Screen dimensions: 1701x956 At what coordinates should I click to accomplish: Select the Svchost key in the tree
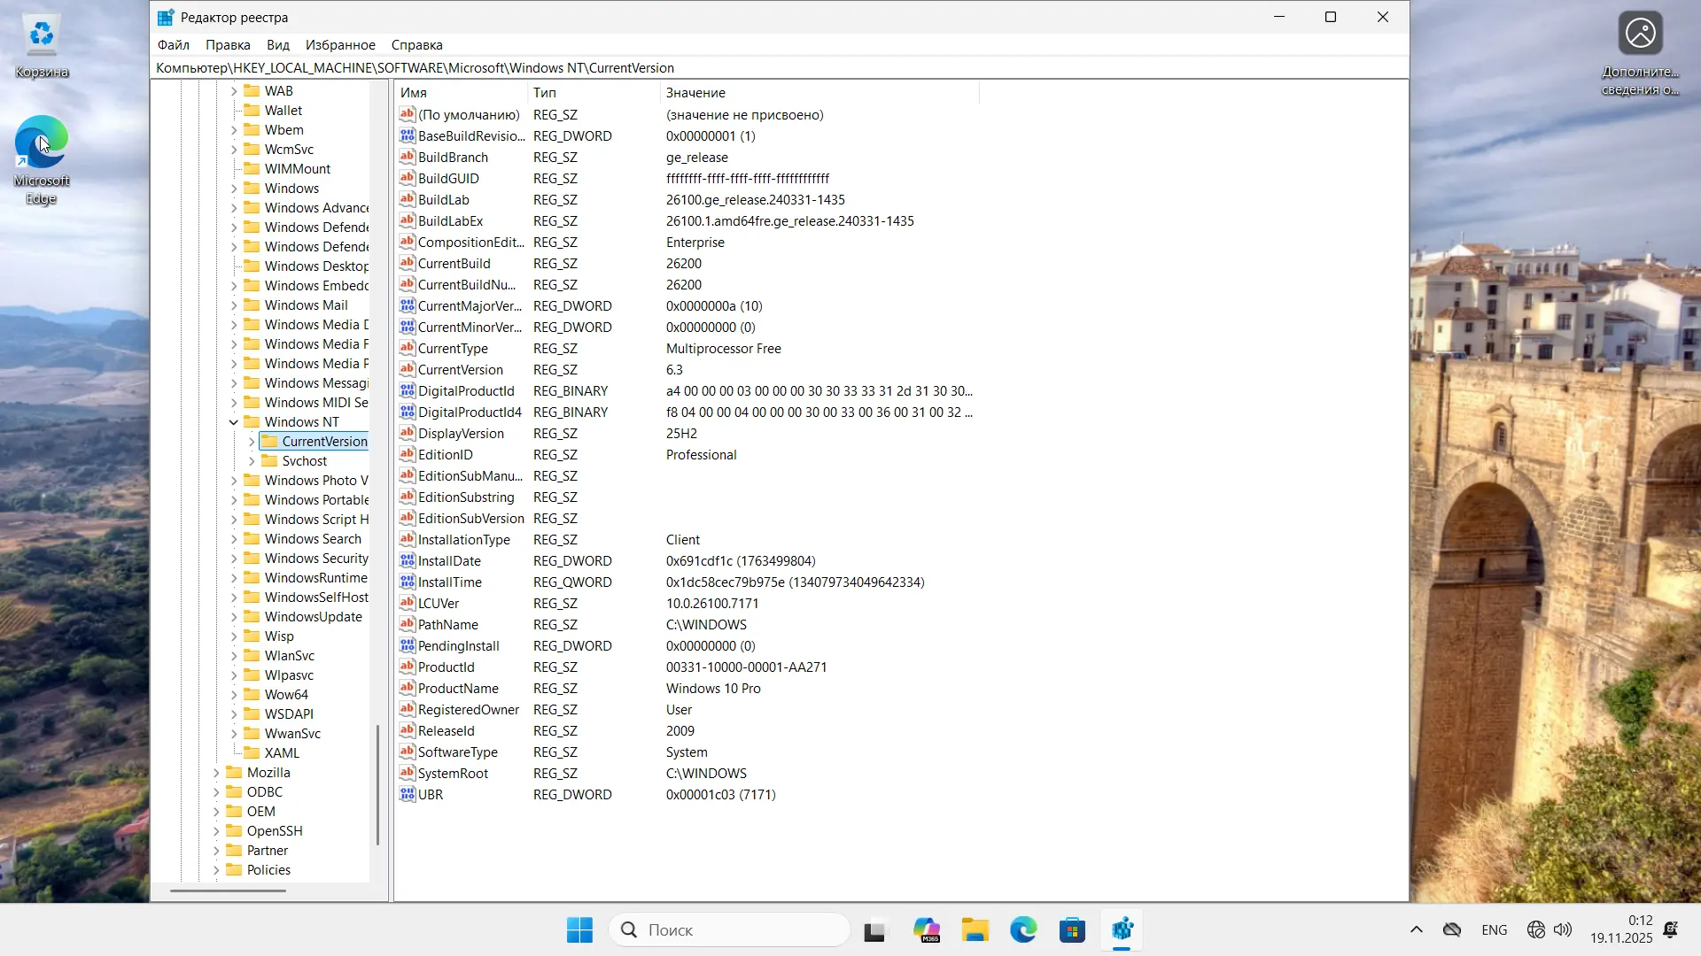pyautogui.click(x=305, y=461)
